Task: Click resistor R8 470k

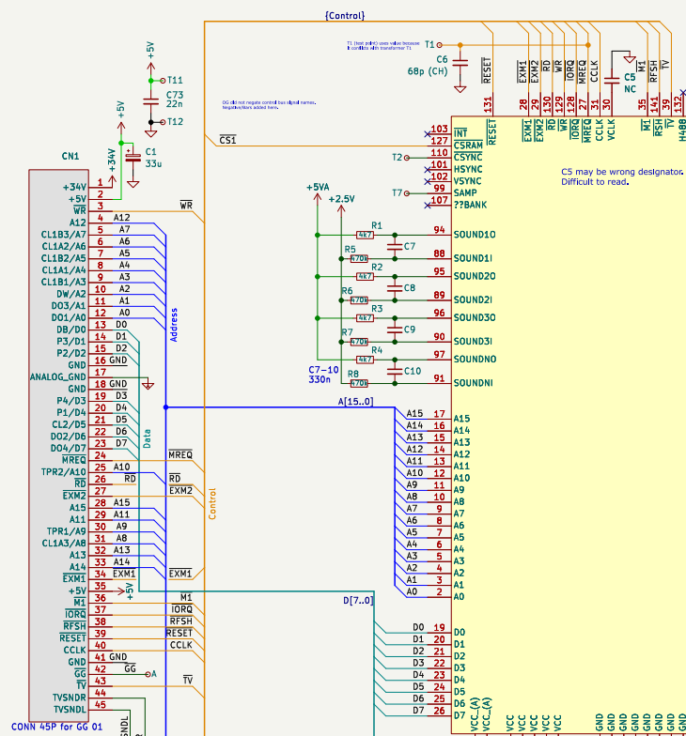Action: point(358,383)
